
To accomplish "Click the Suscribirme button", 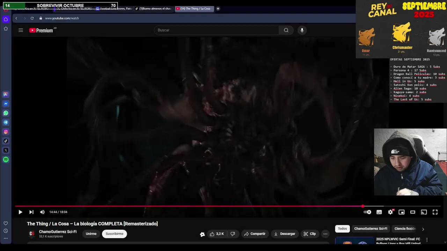I will click(x=115, y=234).
